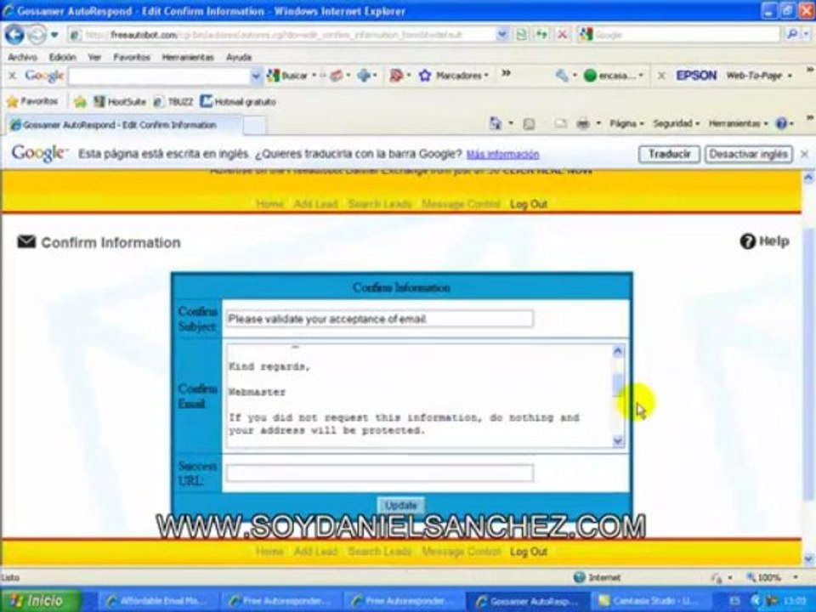Image resolution: width=816 pixels, height=612 pixels.
Task: Click in the Confirm Subject input field
Action: click(x=379, y=319)
